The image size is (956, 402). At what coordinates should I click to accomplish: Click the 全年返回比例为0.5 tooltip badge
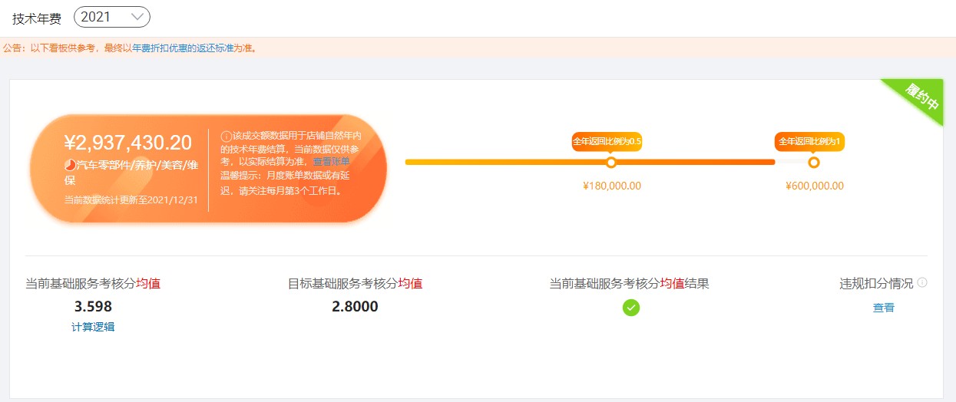[x=607, y=142]
